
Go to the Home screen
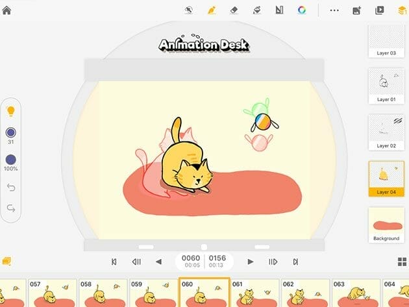(7, 10)
